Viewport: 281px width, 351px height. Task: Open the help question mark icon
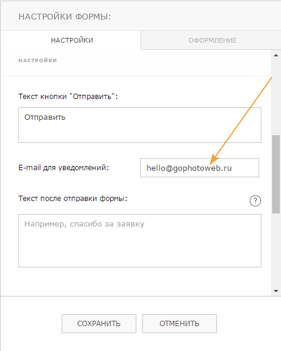(x=255, y=200)
